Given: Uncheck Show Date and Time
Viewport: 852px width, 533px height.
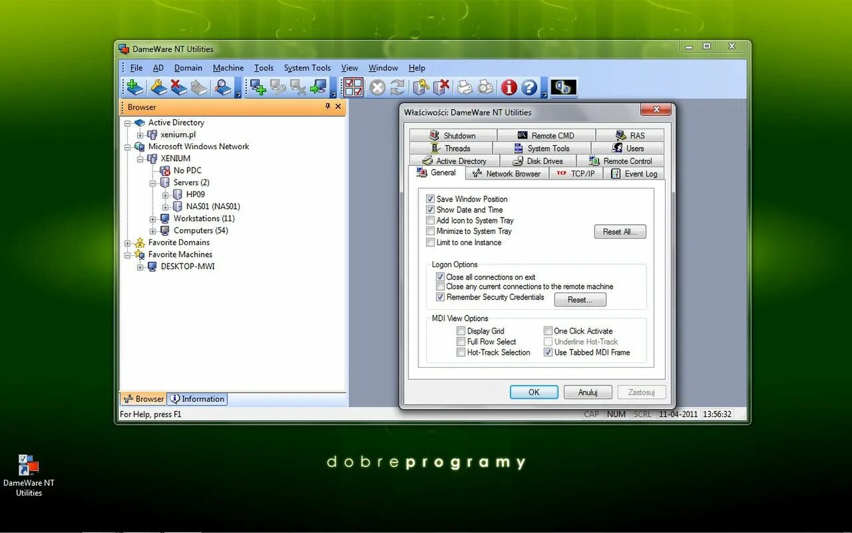Looking at the screenshot, I should point(431,210).
